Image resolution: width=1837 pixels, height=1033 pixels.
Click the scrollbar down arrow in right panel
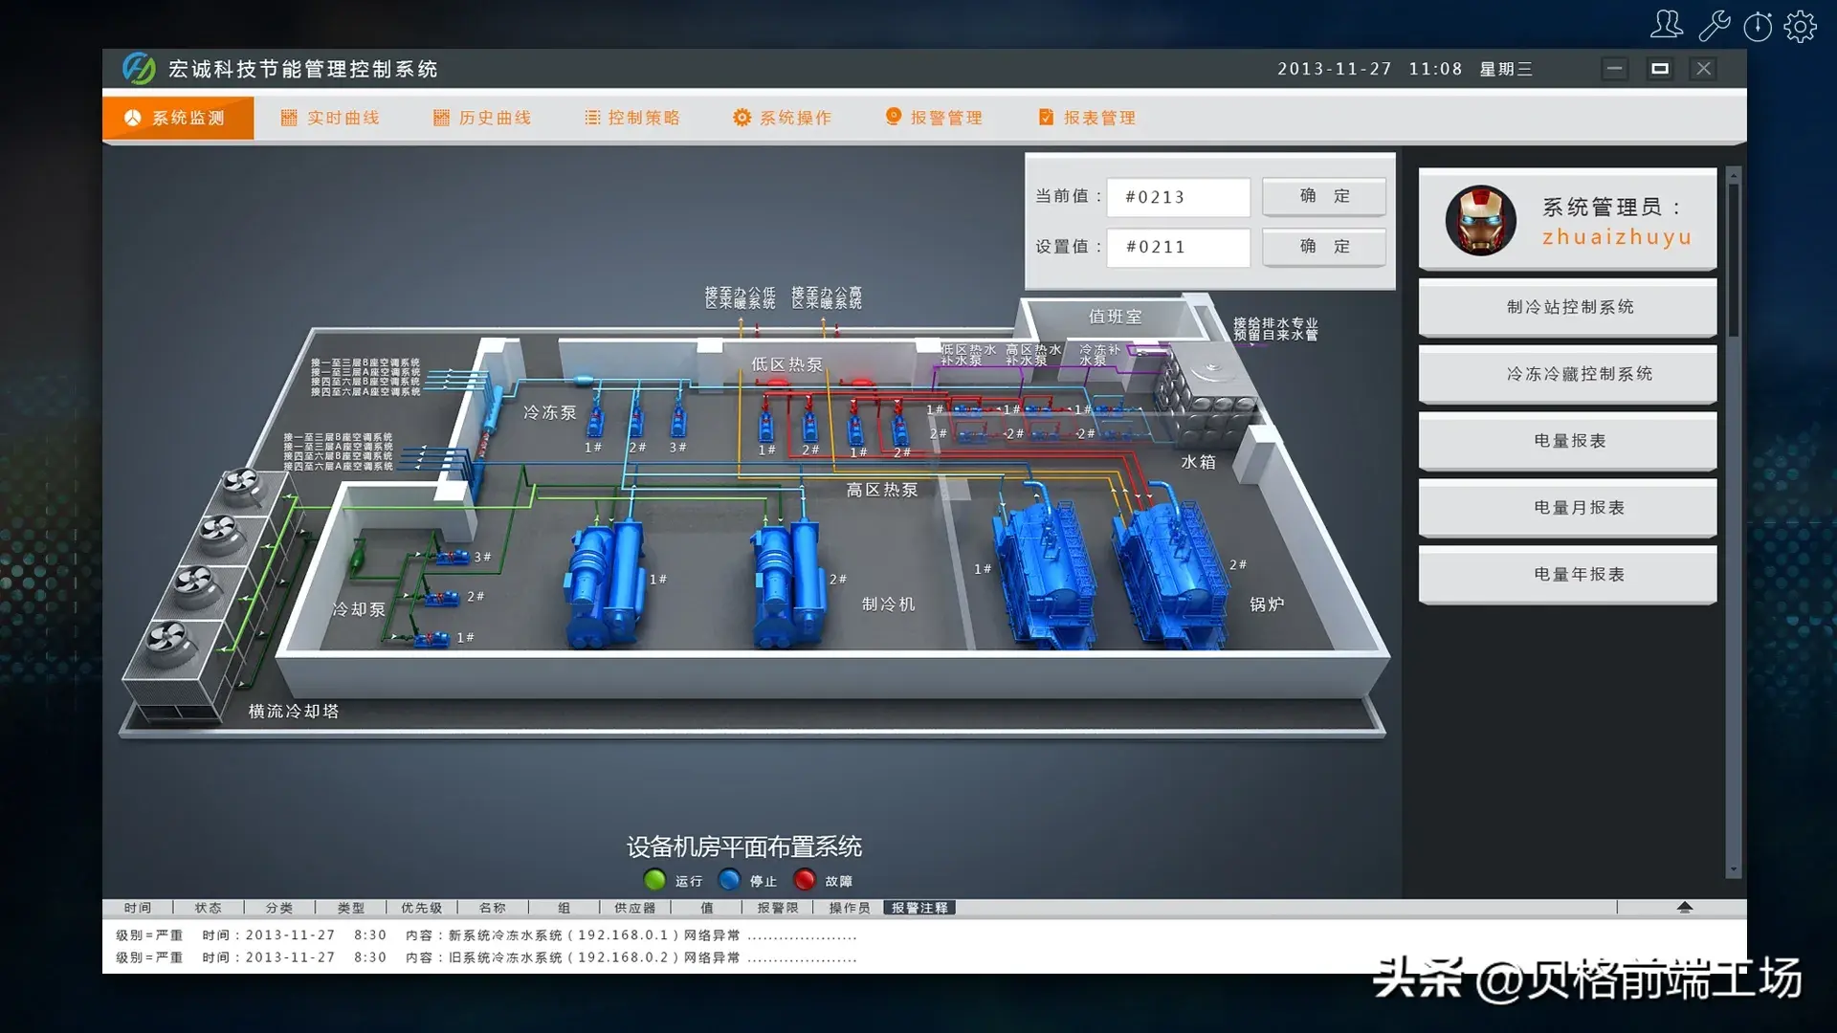point(1734,870)
